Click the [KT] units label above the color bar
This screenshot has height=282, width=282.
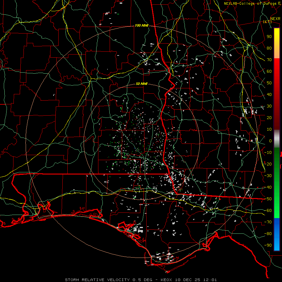tap(268, 22)
